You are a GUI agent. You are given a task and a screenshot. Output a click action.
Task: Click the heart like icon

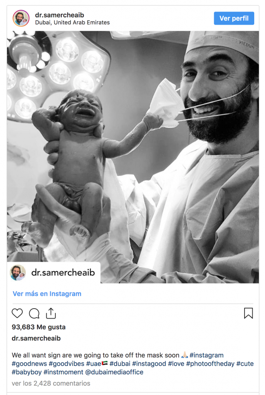tap(17, 313)
